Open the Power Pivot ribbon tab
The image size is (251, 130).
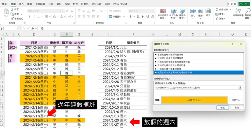click(120, 4)
